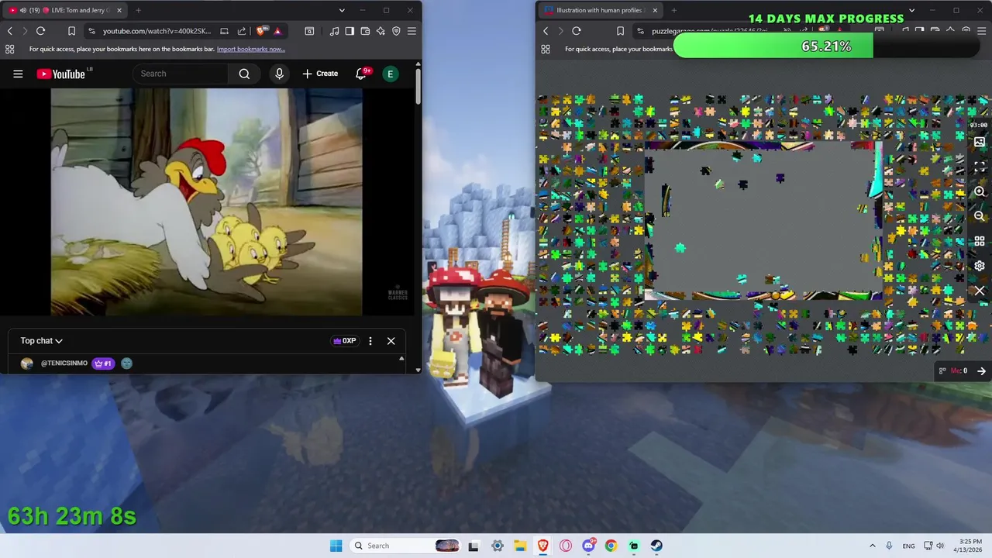The width and height of the screenshot is (992, 558).
Task: Open Steam from the taskbar
Action: (x=656, y=546)
